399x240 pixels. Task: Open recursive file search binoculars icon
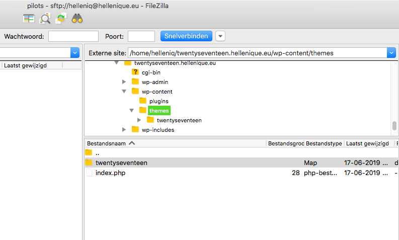77,19
